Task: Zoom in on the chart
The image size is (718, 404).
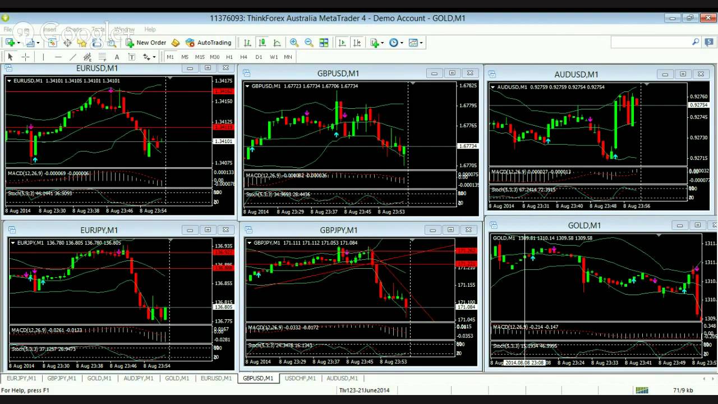Action: [x=294, y=43]
